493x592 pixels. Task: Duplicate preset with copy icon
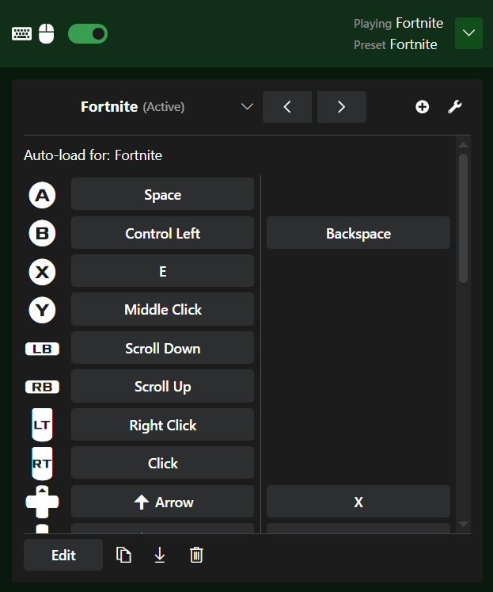coord(123,555)
